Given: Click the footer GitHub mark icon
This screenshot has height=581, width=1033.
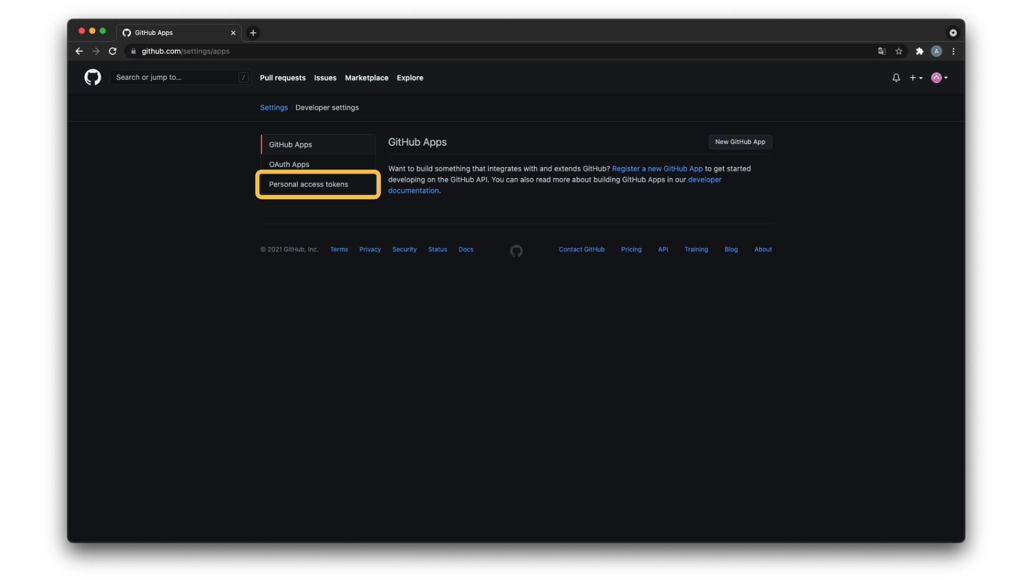Looking at the screenshot, I should coord(516,251).
